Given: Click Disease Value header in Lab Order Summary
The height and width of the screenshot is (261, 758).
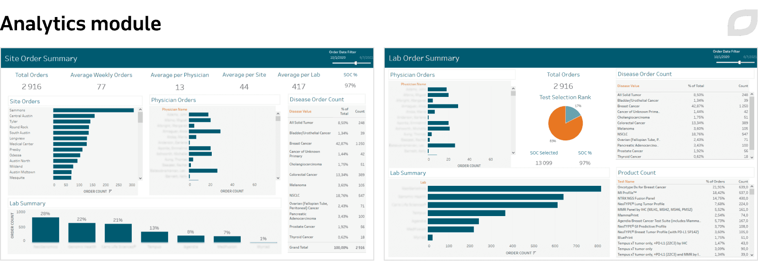Looking at the screenshot, I should [x=628, y=86].
